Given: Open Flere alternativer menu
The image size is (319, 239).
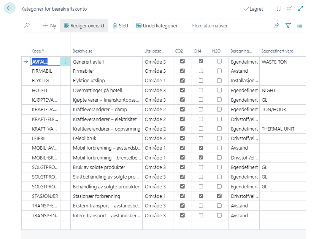Looking at the screenshot, I should coord(210,26).
